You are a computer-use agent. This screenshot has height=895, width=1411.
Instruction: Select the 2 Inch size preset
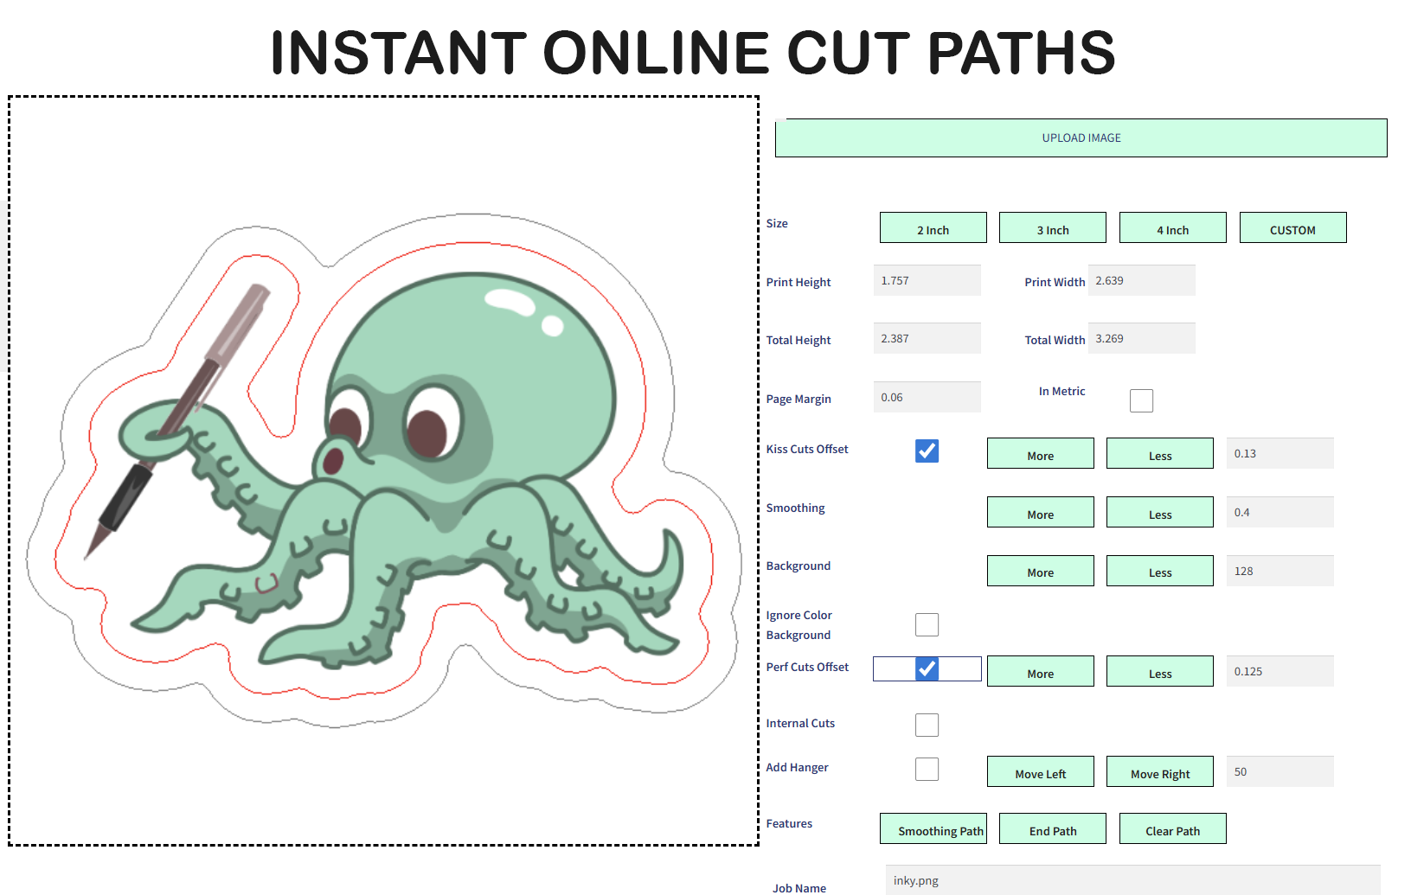933,227
